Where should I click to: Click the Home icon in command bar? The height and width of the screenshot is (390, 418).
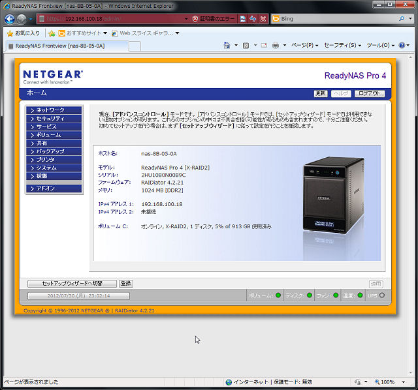coord(227,45)
